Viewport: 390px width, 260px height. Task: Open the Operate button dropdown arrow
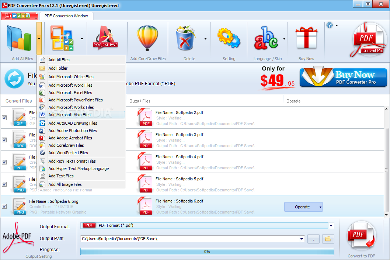(x=320, y=207)
